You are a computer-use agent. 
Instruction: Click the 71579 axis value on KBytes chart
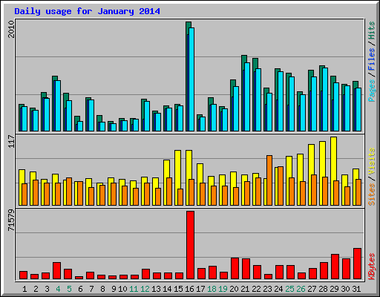(11, 221)
